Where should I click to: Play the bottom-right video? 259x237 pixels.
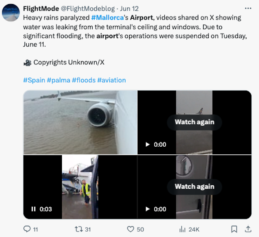[x=148, y=209]
